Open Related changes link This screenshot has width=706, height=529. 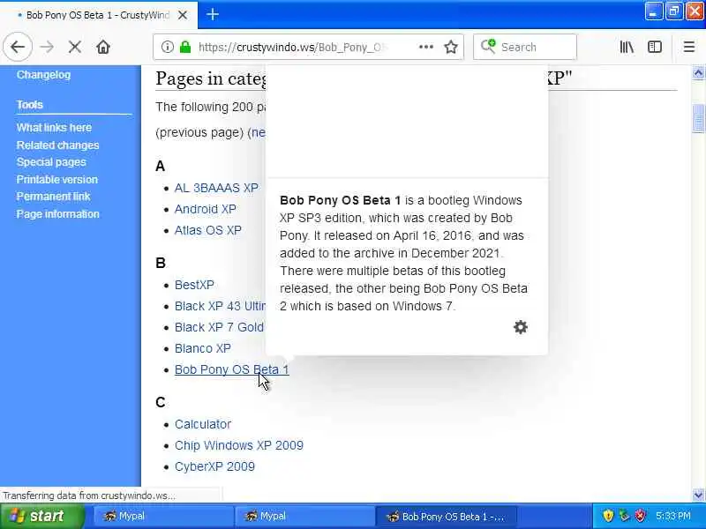(57, 145)
